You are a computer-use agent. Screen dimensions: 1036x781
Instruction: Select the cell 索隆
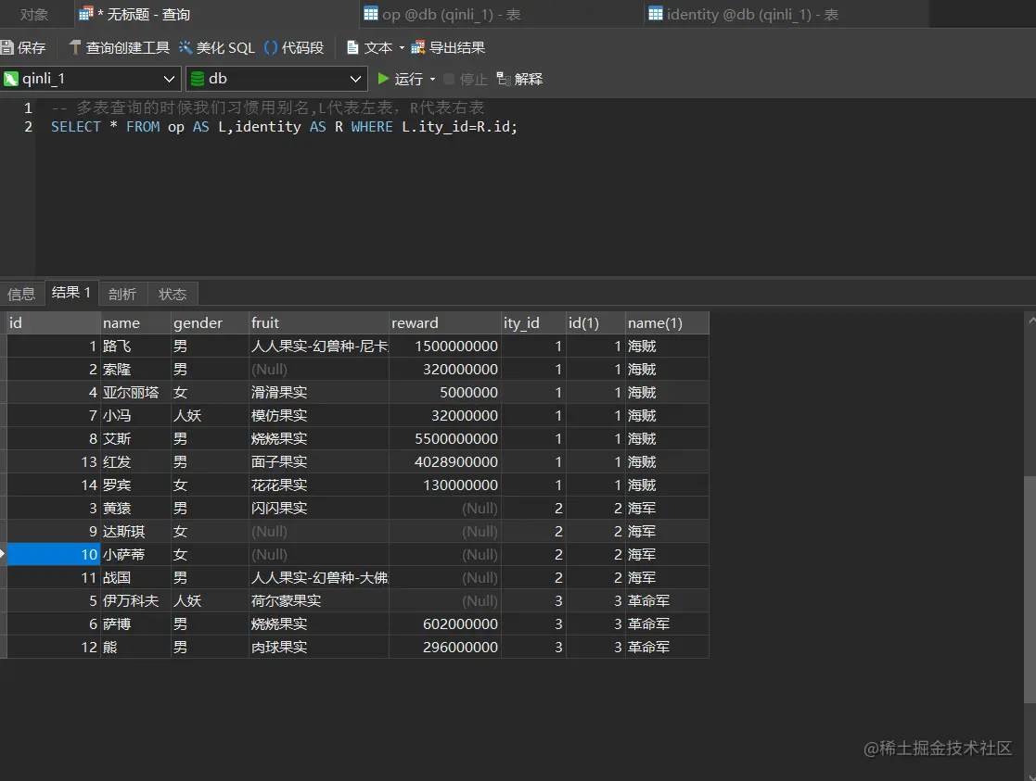click(135, 369)
